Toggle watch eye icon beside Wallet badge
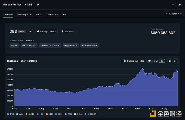Image resolution: width=185 pixels, height=120 pixels. 30,31
